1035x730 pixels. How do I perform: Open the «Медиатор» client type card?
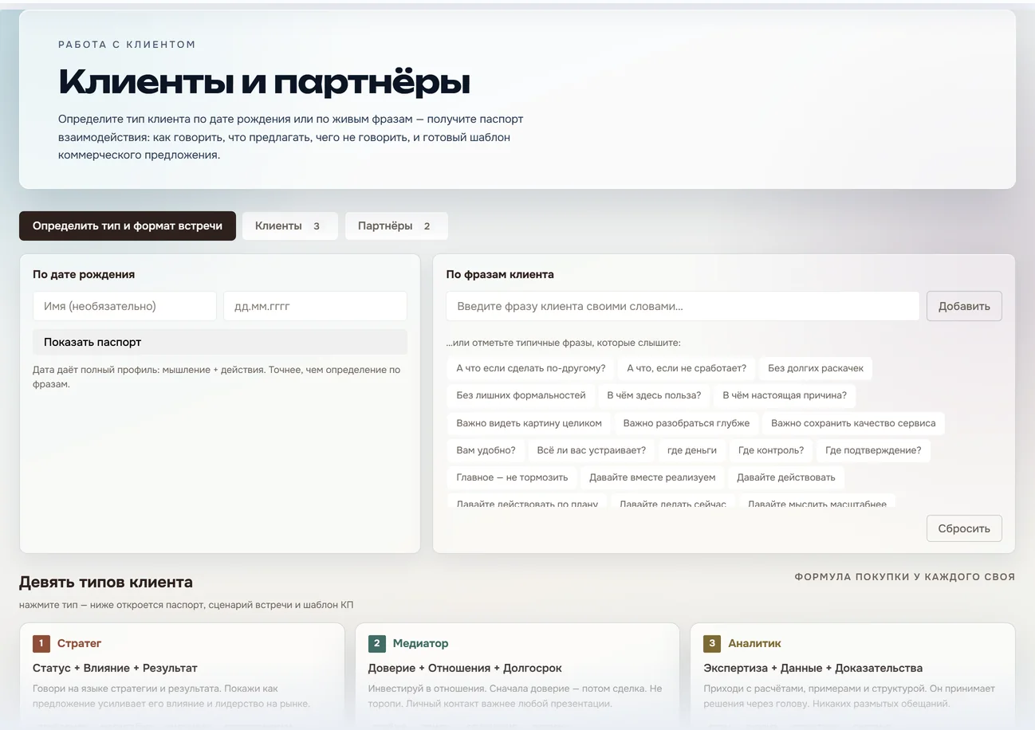click(517, 676)
